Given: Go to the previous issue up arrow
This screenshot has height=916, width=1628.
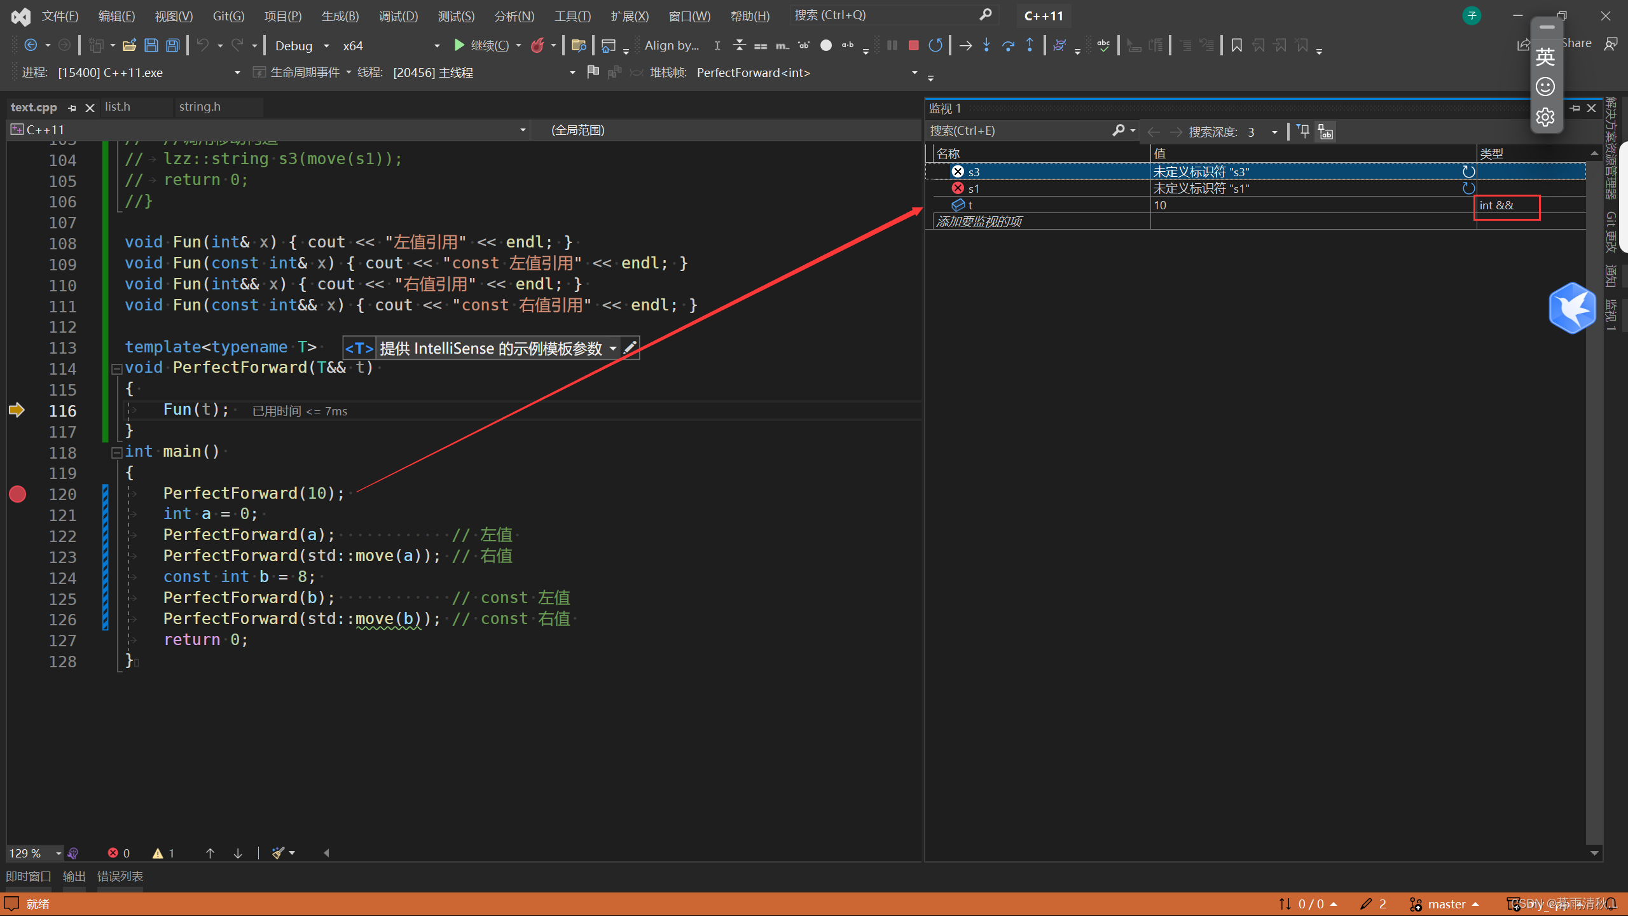Looking at the screenshot, I should 210,853.
